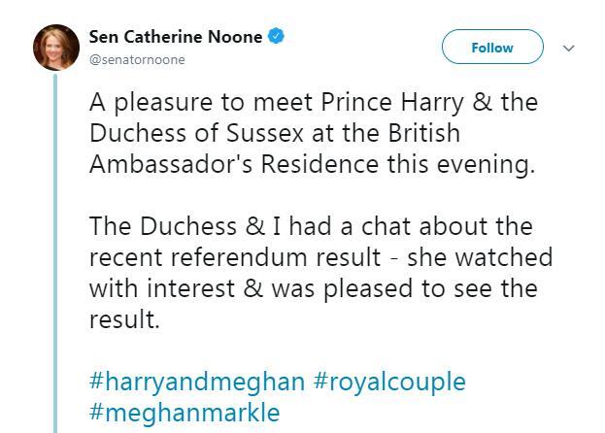Image resolution: width=605 pixels, height=433 pixels.
Task: Click the paragraph about meeting Prince Harry
Action: (x=313, y=133)
